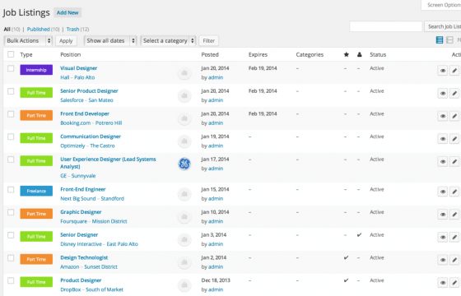Image resolution: width=461 pixels, height=296 pixels.
Task: View the Design Technologist listing eye icon
Action: (443, 260)
